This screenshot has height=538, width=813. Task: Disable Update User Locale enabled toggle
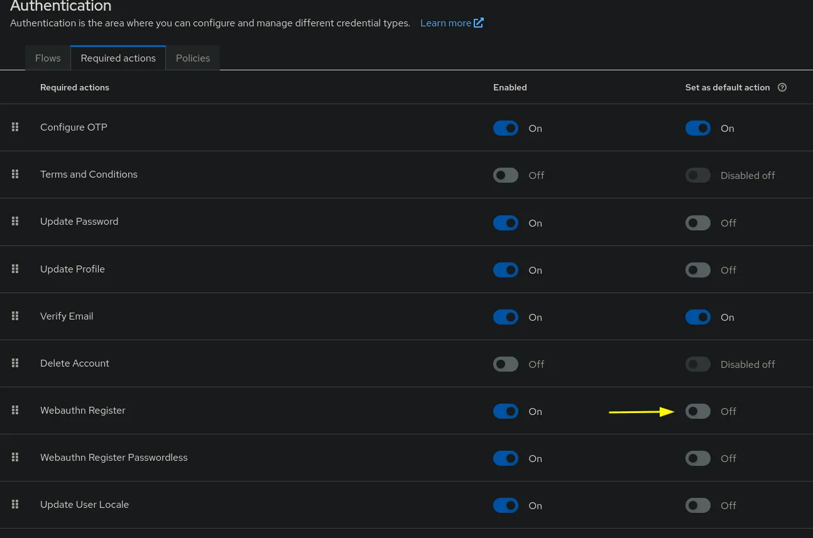pyautogui.click(x=506, y=505)
